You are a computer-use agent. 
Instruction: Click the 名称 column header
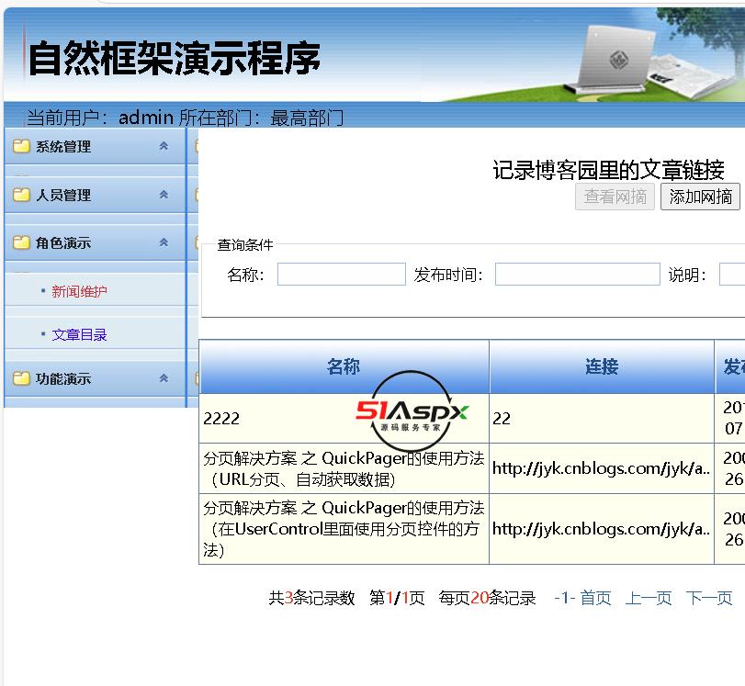pyautogui.click(x=344, y=366)
